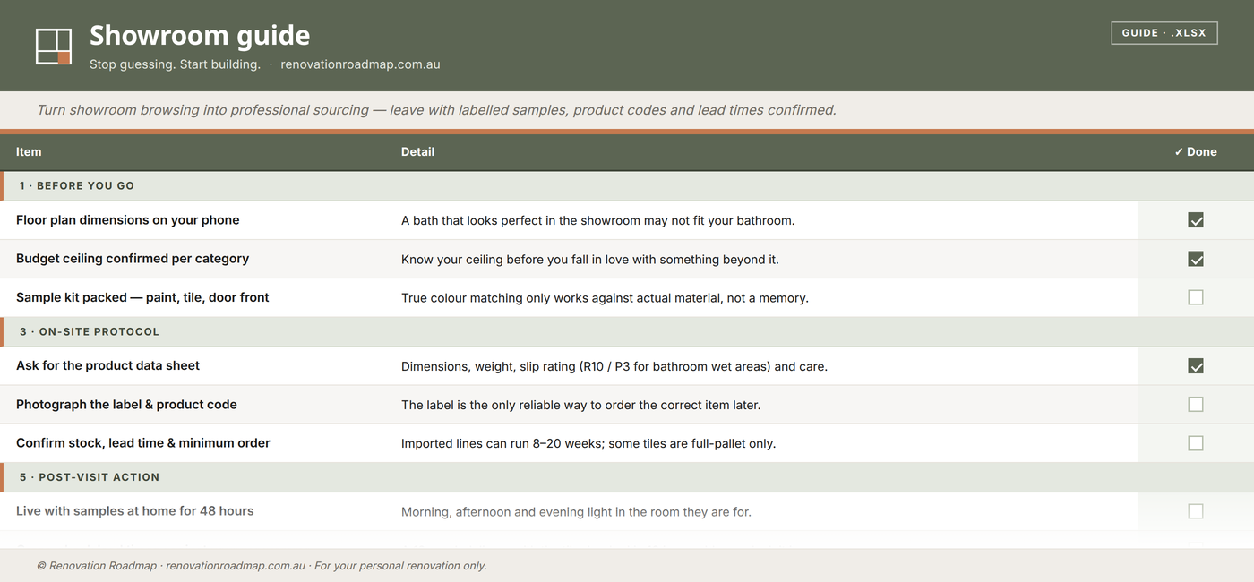Viewport: 1254px width, 582px height.
Task: Check off Photograph the label & product code
Action: pyautogui.click(x=1196, y=405)
